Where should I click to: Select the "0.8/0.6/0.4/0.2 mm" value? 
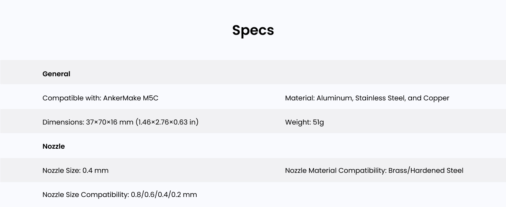[164, 195]
